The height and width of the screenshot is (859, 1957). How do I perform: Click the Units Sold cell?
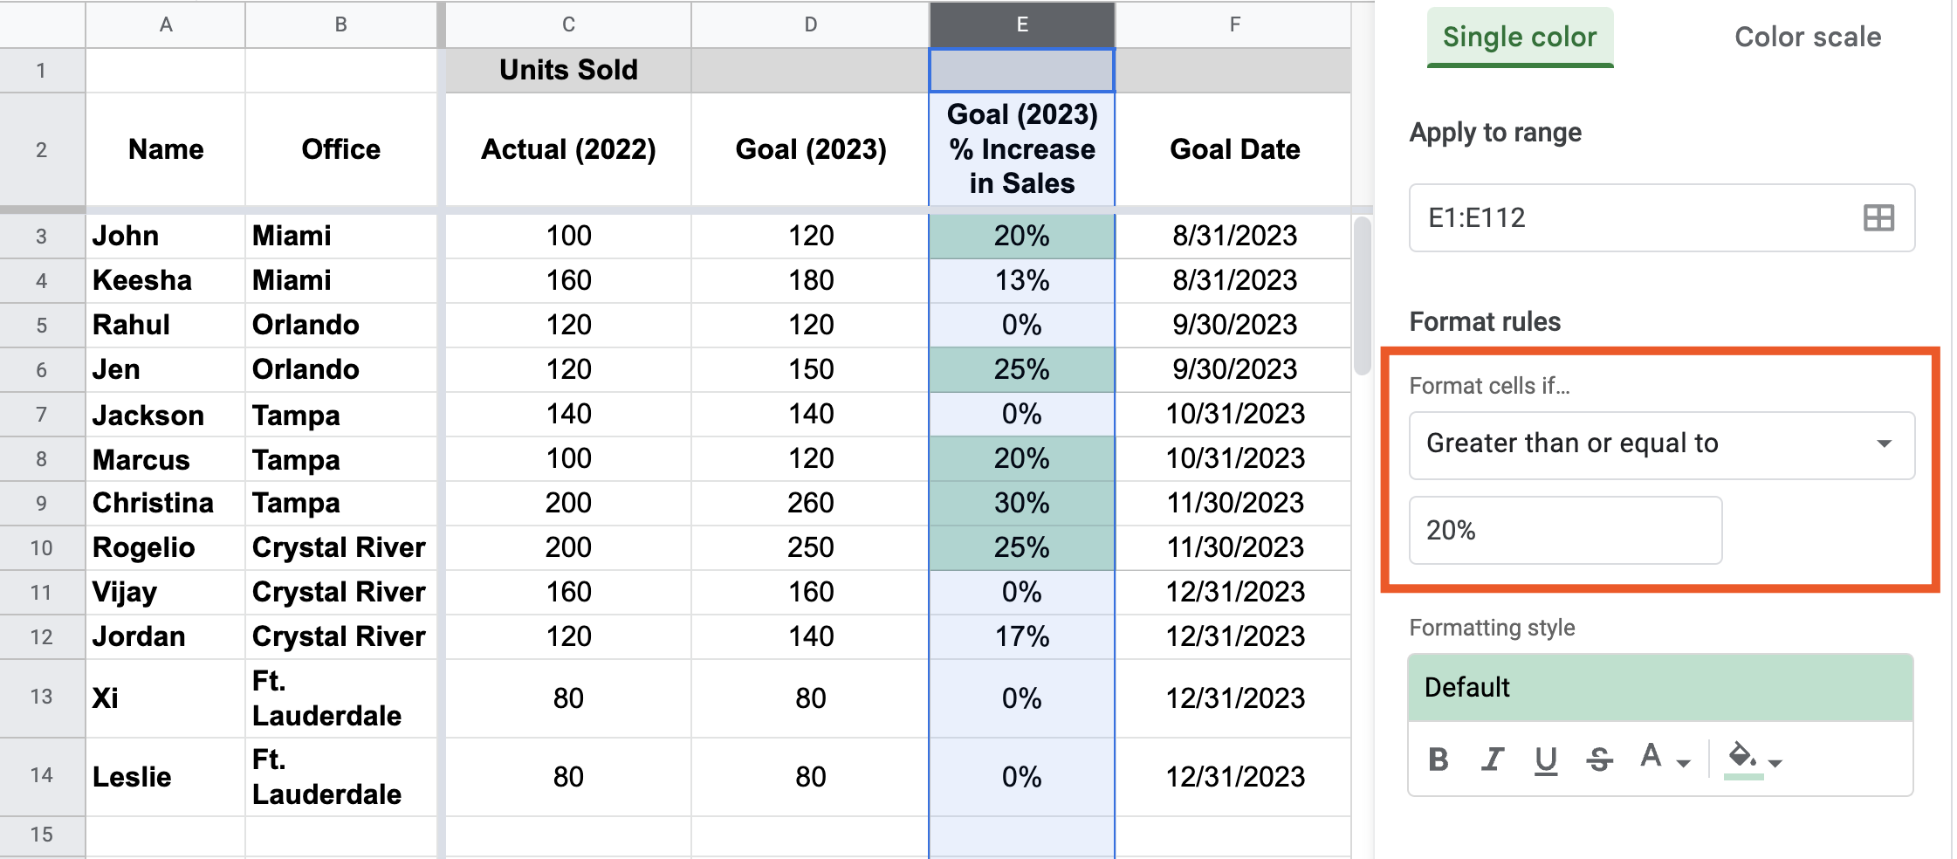pyautogui.click(x=568, y=70)
